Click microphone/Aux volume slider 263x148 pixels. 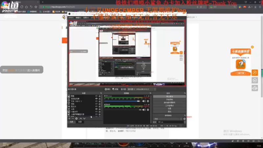pyautogui.click(x=123, y=101)
